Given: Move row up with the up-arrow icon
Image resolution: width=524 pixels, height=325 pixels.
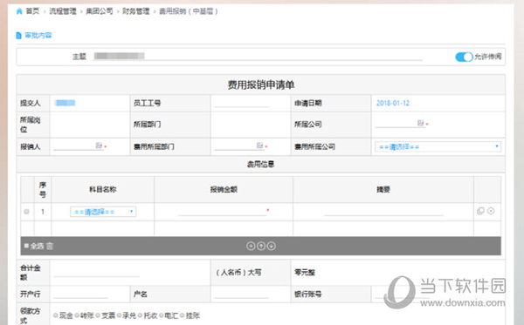Looking at the screenshot, I should click(261, 246).
